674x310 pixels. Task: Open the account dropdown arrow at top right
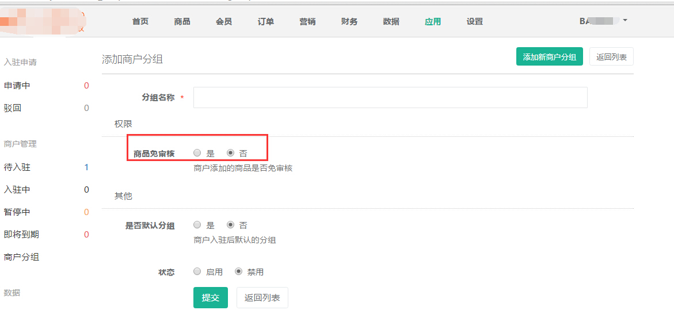[x=625, y=20]
